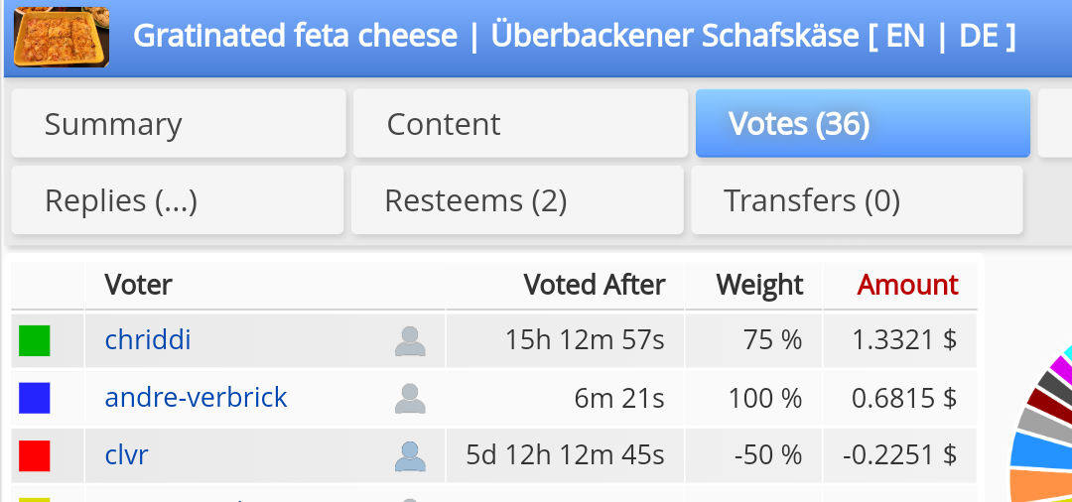View the Resteems (2) tab
The image size is (1072, 502).
click(517, 200)
